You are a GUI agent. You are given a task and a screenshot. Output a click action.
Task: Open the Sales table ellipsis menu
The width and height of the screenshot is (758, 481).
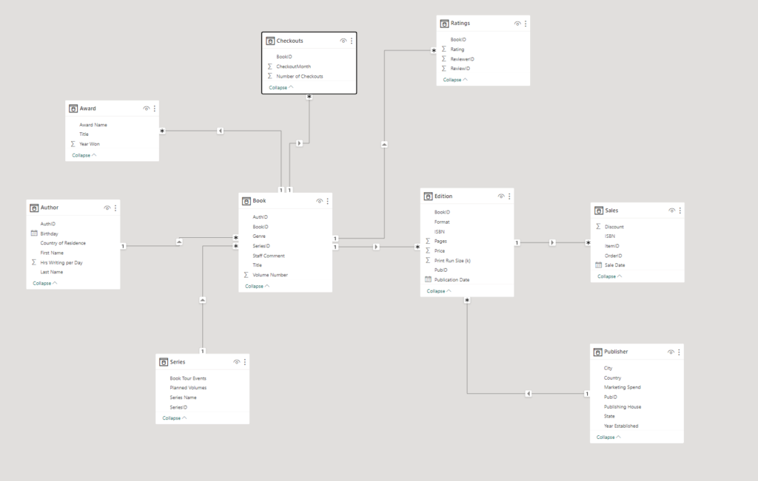(x=680, y=211)
